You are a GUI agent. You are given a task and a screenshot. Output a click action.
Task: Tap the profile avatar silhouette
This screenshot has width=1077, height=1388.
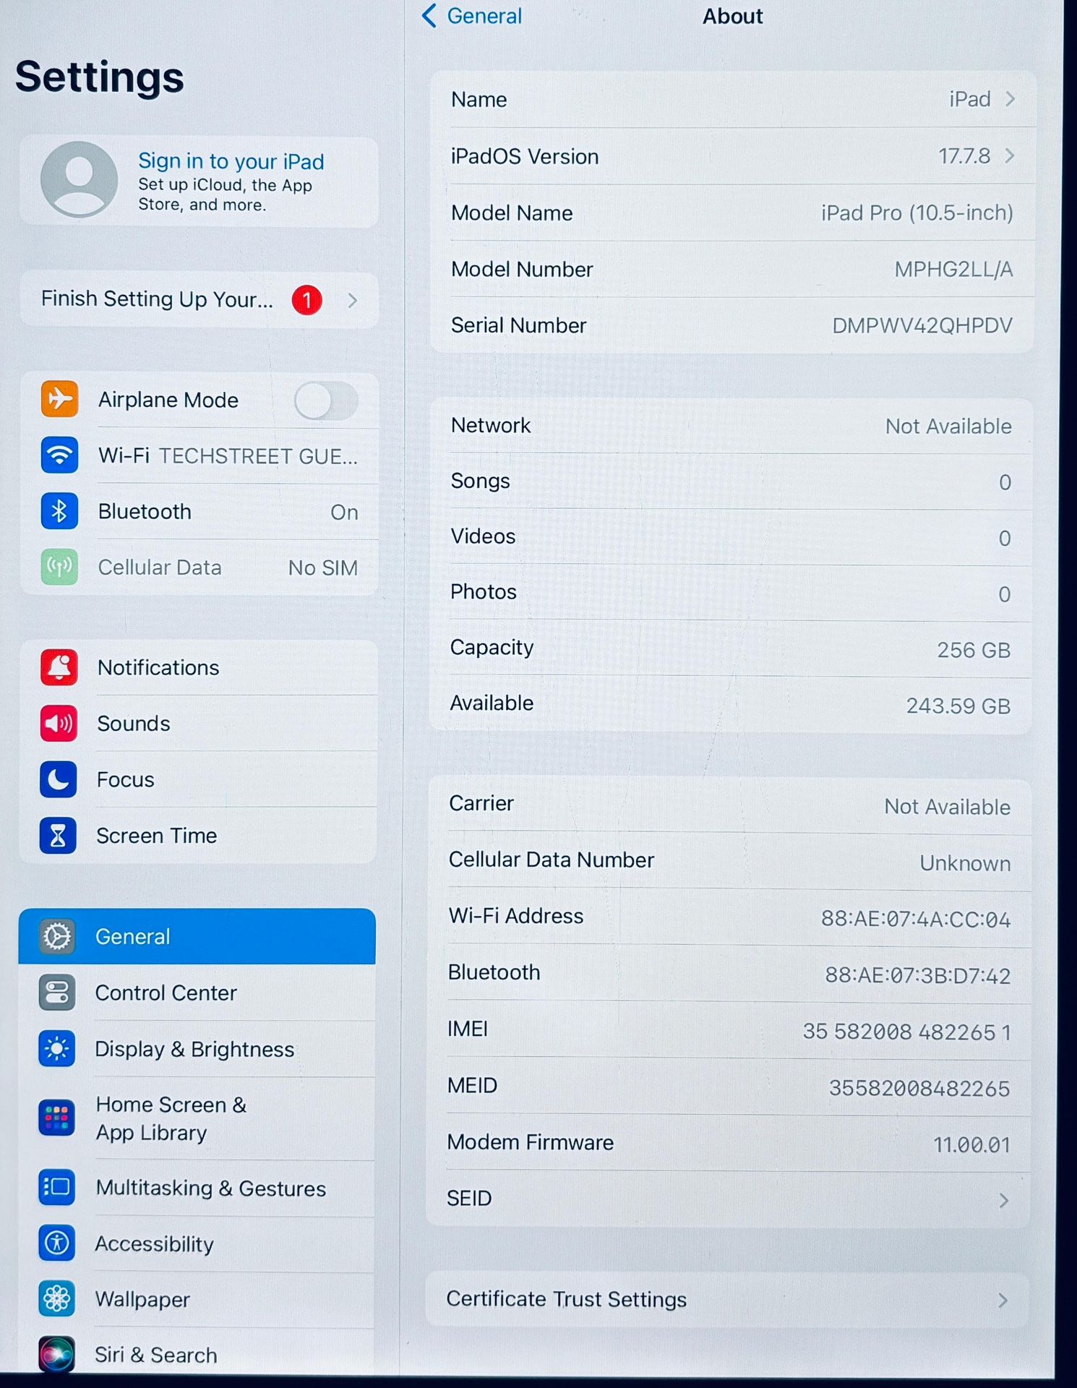coord(80,179)
